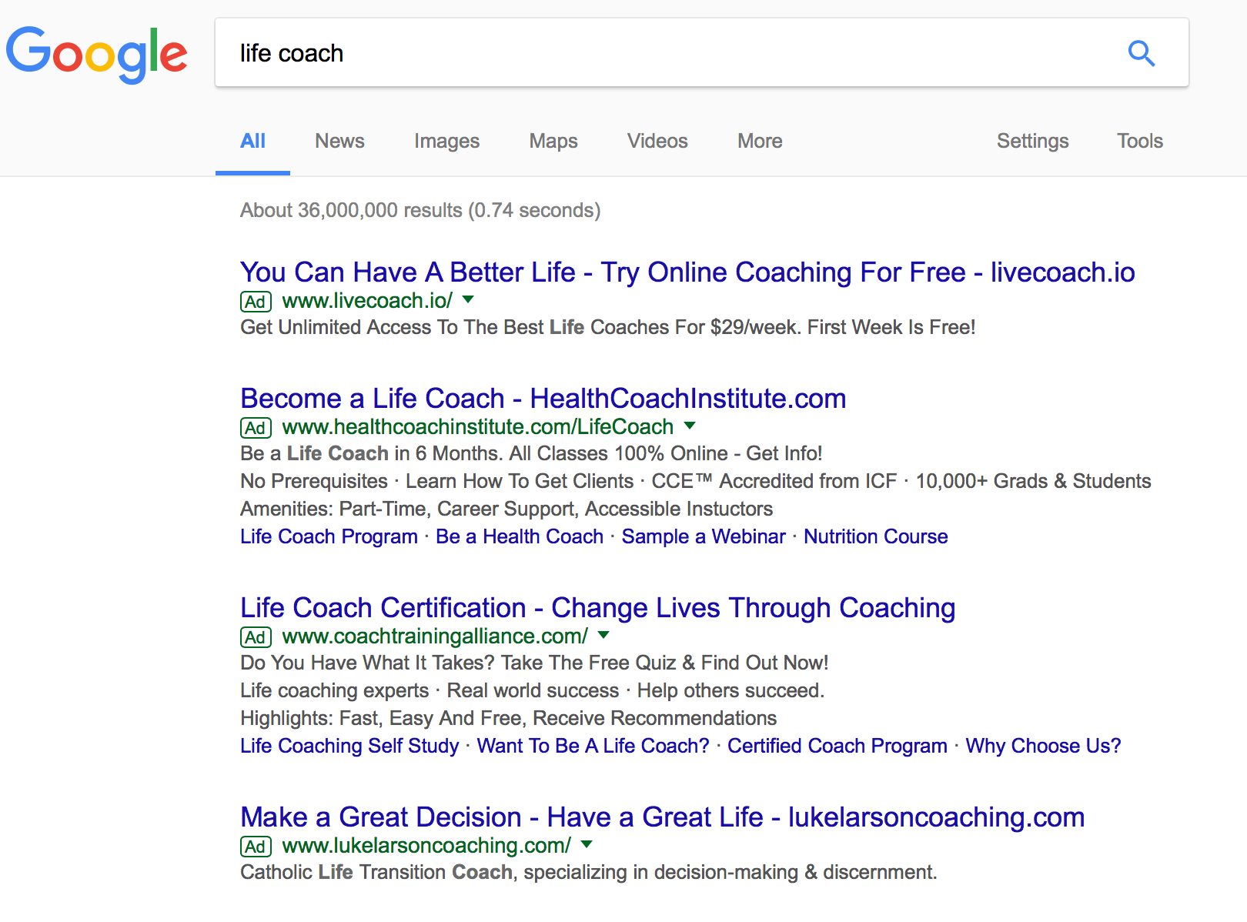This screenshot has height=922, width=1247.
Task: Click the 'Certified Coach Program' sitelink
Action: point(837,746)
